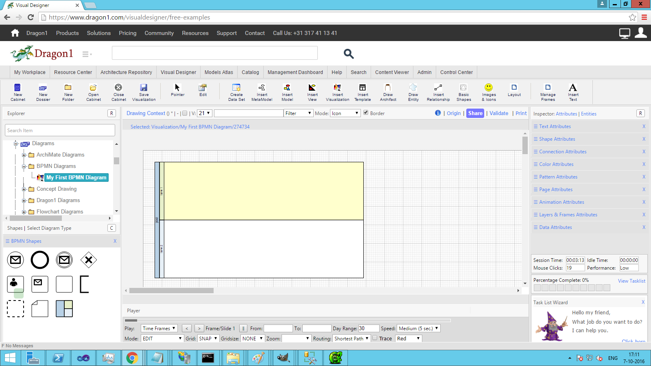Select the Pointer tool
The image size is (651, 366).
177,88
